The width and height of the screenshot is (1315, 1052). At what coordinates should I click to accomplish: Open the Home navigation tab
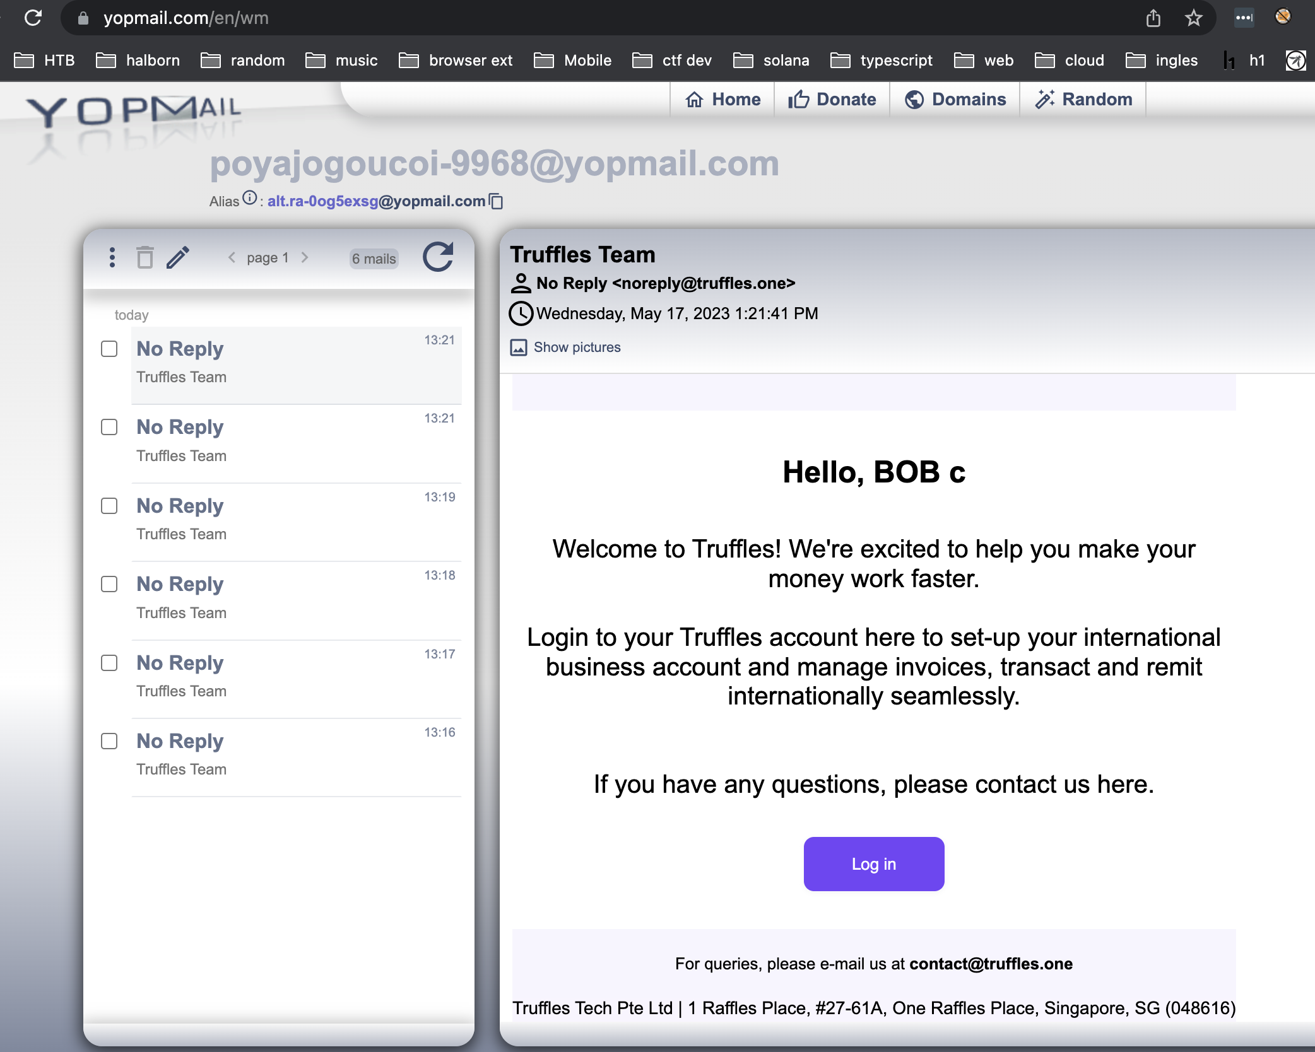point(722,100)
